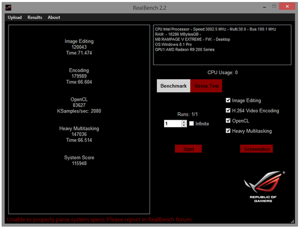Screen dimensions: 300x229
Task: Click the RealBench 2.2 title text
Action: coord(149,8)
